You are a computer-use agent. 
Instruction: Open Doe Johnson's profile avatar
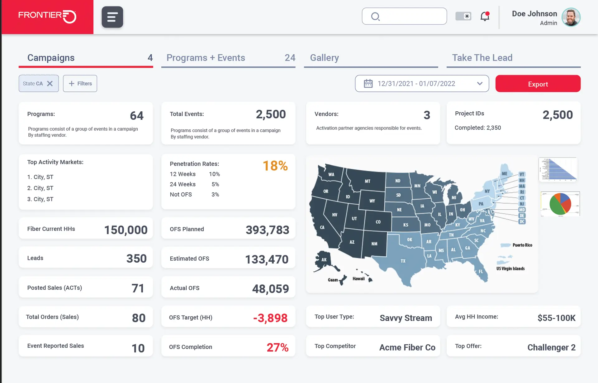pyautogui.click(x=571, y=17)
